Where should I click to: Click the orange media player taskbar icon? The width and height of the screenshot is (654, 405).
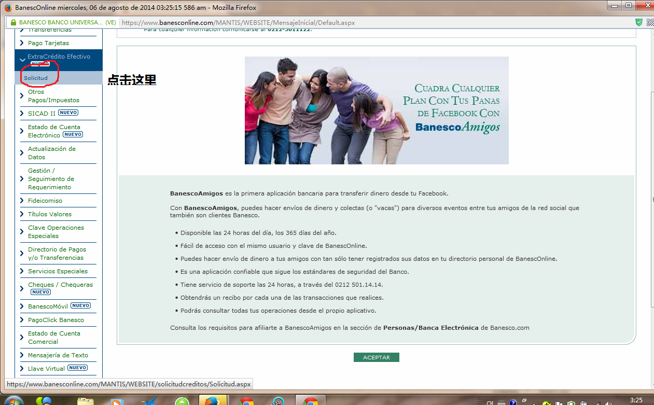tap(118, 401)
